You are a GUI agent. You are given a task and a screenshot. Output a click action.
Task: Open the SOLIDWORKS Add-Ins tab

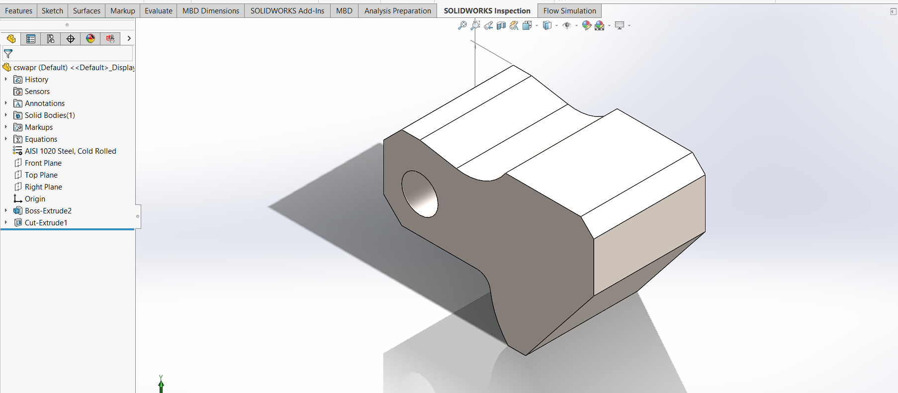point(287,11)
